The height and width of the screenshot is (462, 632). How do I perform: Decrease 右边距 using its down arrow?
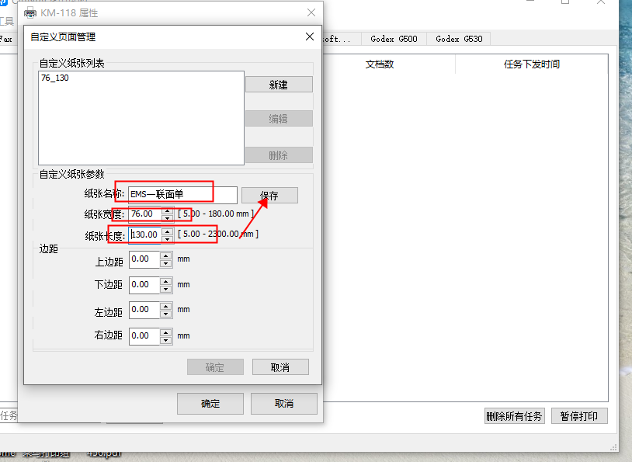[x=165, y=339]
